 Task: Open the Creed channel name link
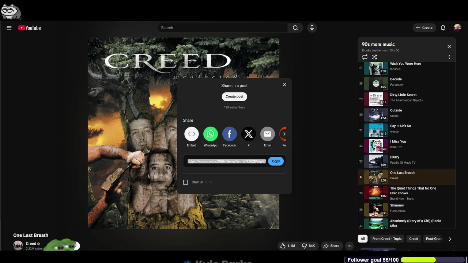31,244
